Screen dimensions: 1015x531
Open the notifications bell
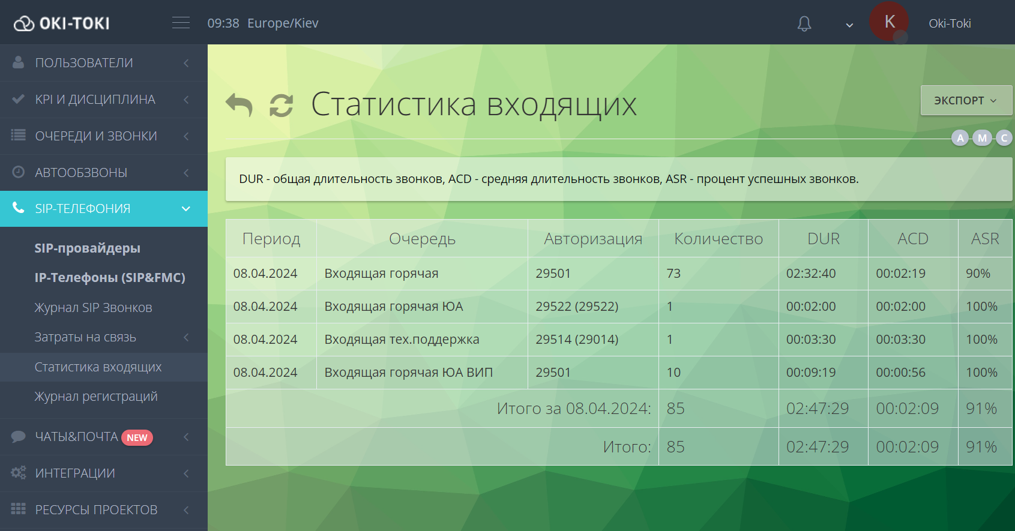[x=804, y=24]
